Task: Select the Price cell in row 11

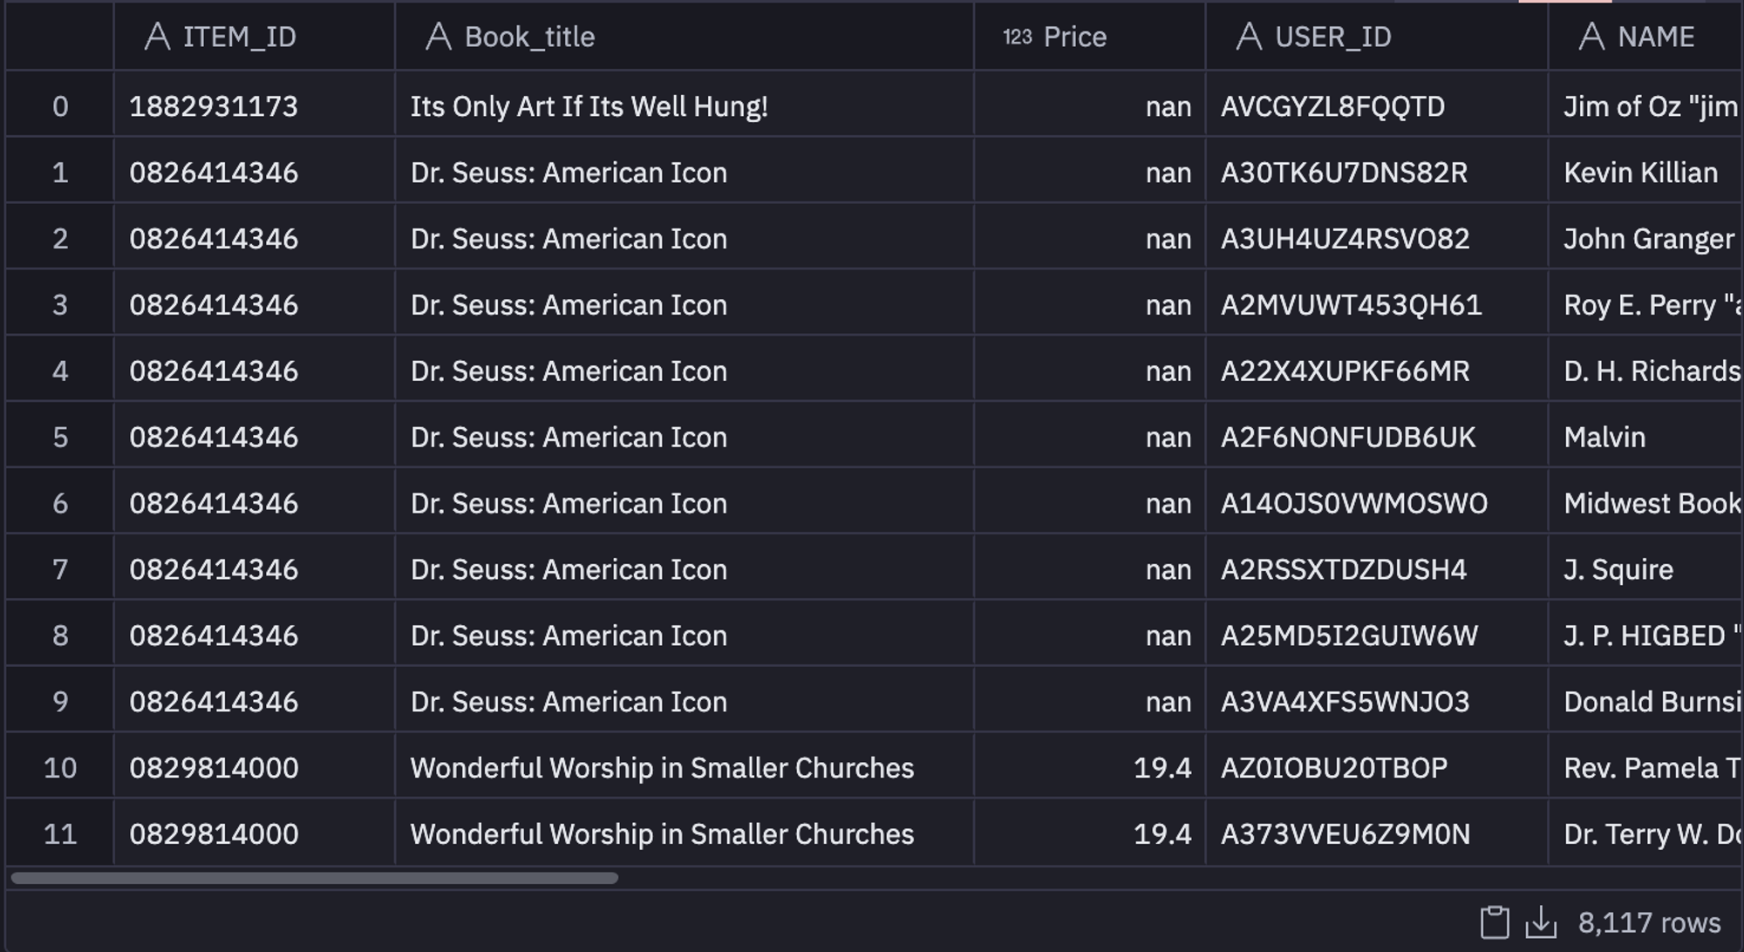Action: click(1162, 834)
